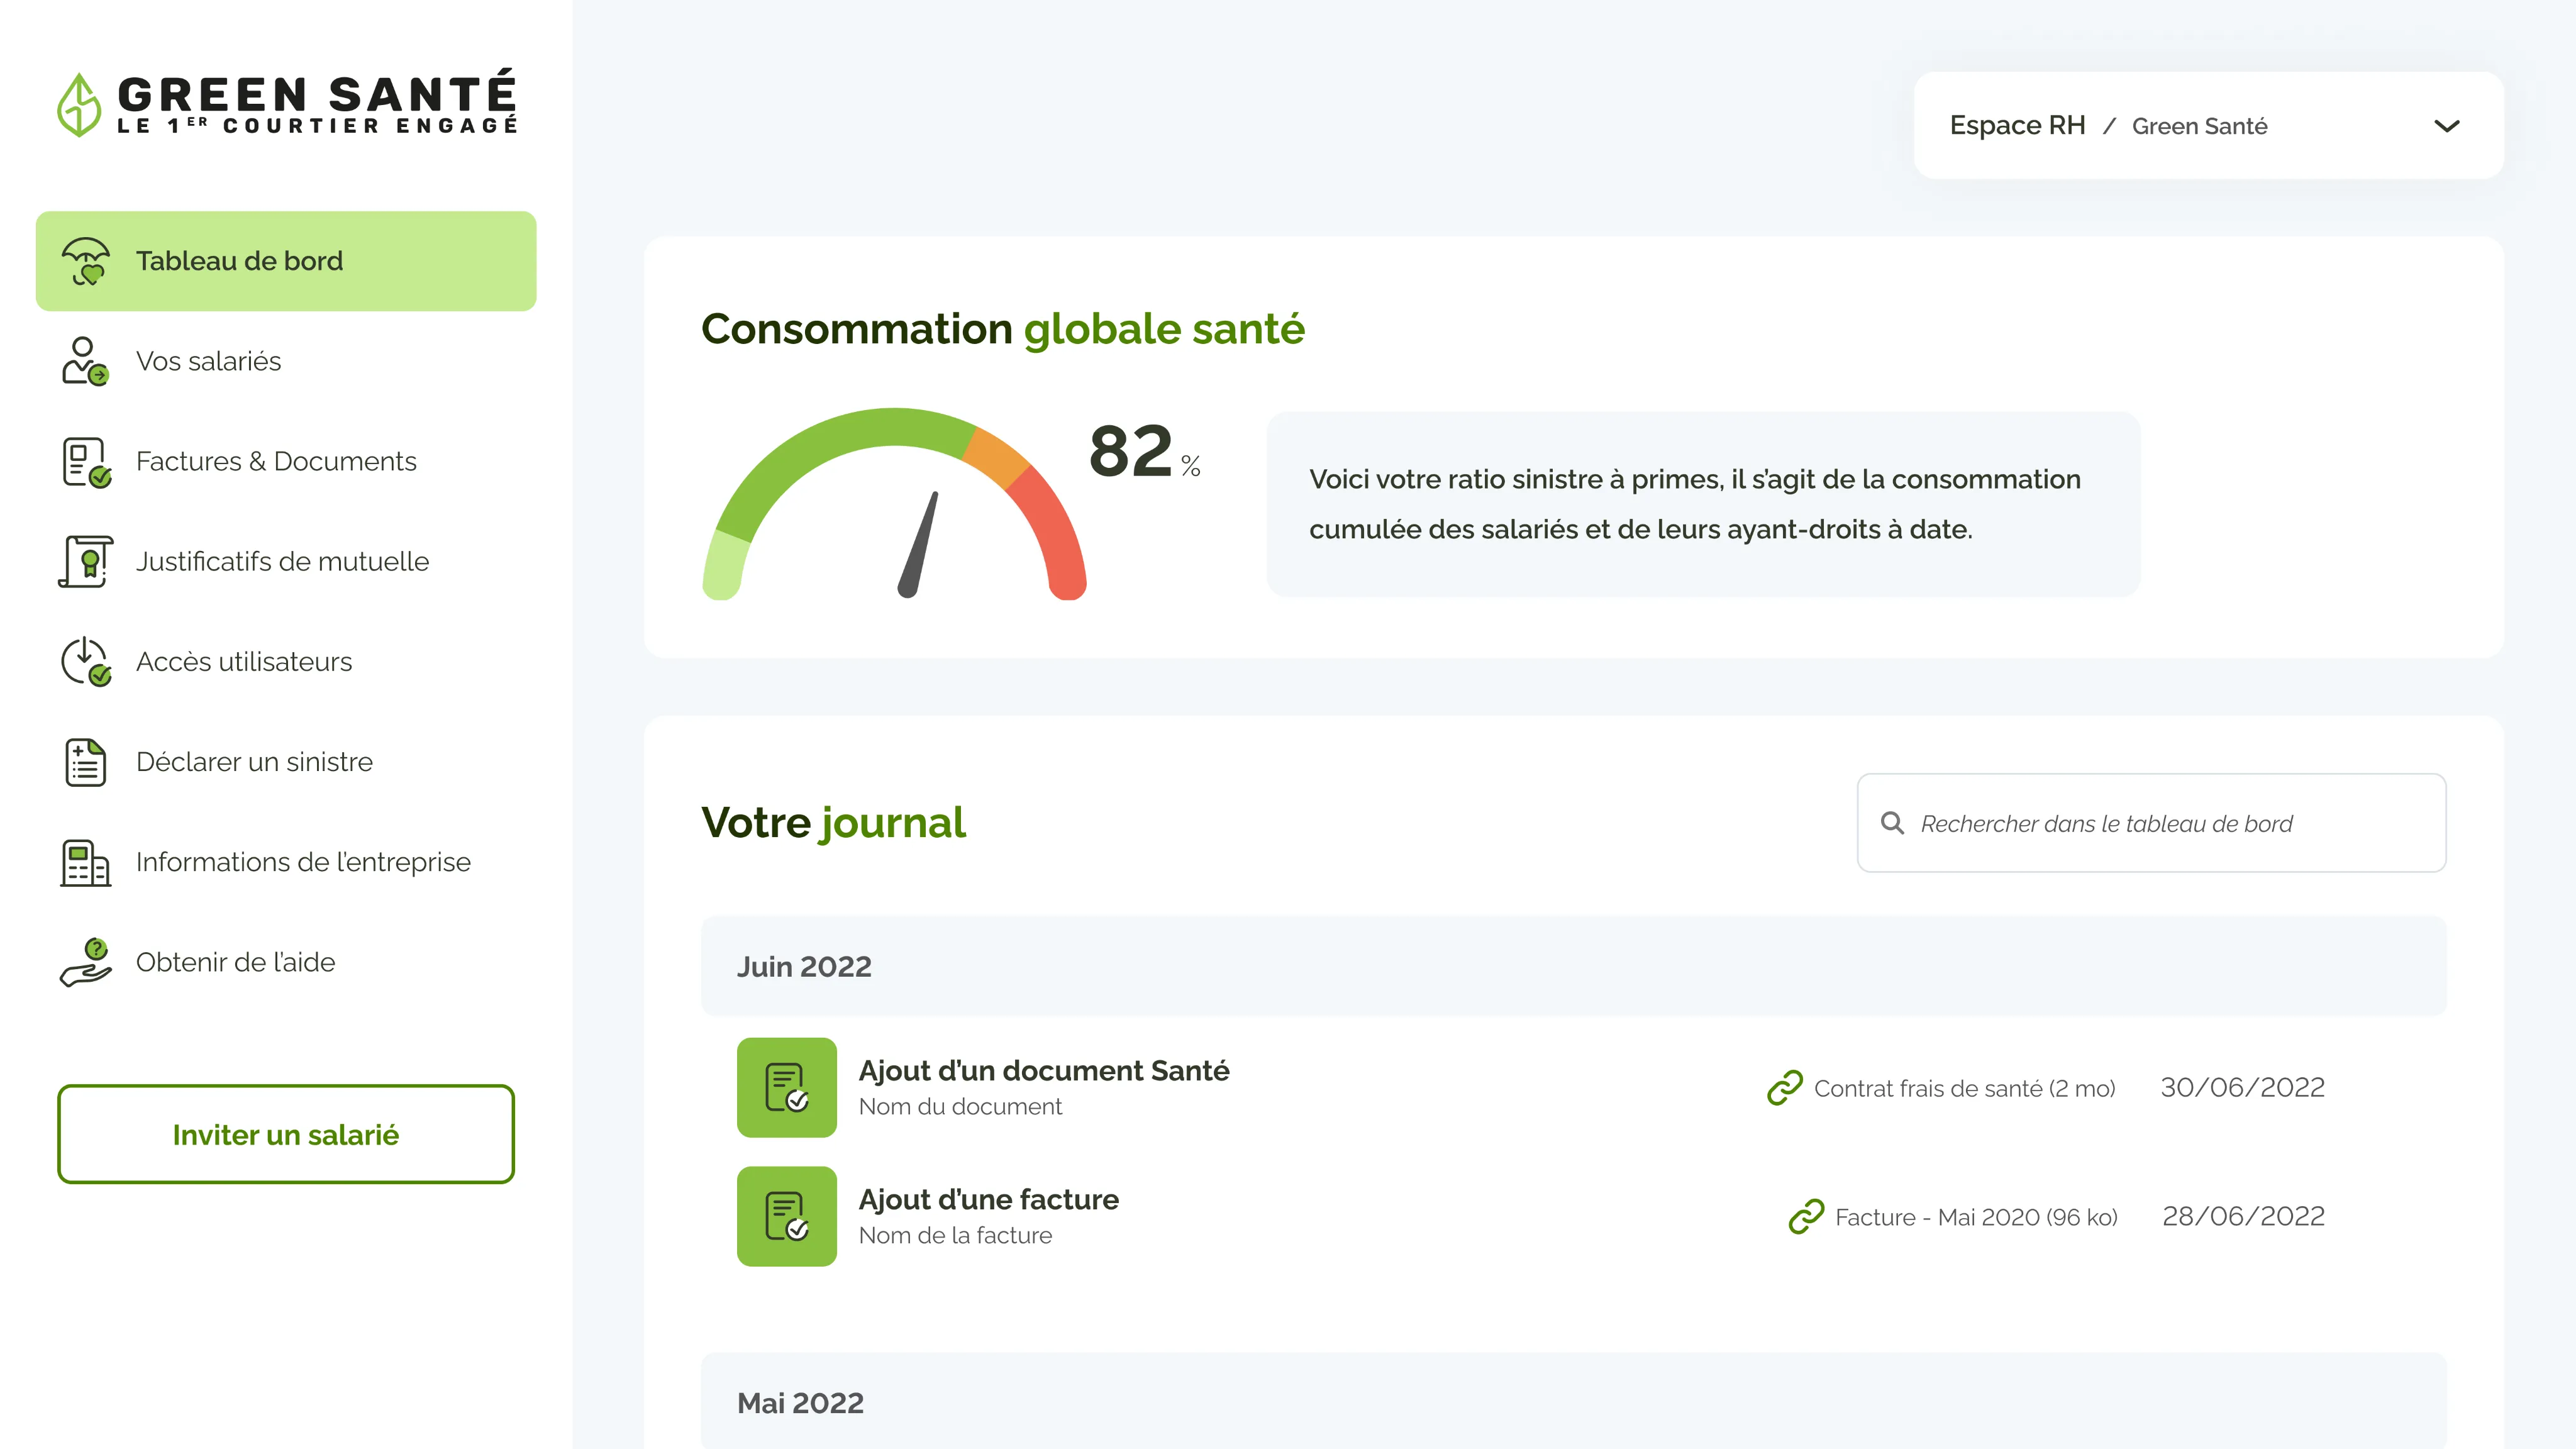The image size is (2576, 1449).
Task: Click the Mai 2022 section header
Action: [1573, 1401]
